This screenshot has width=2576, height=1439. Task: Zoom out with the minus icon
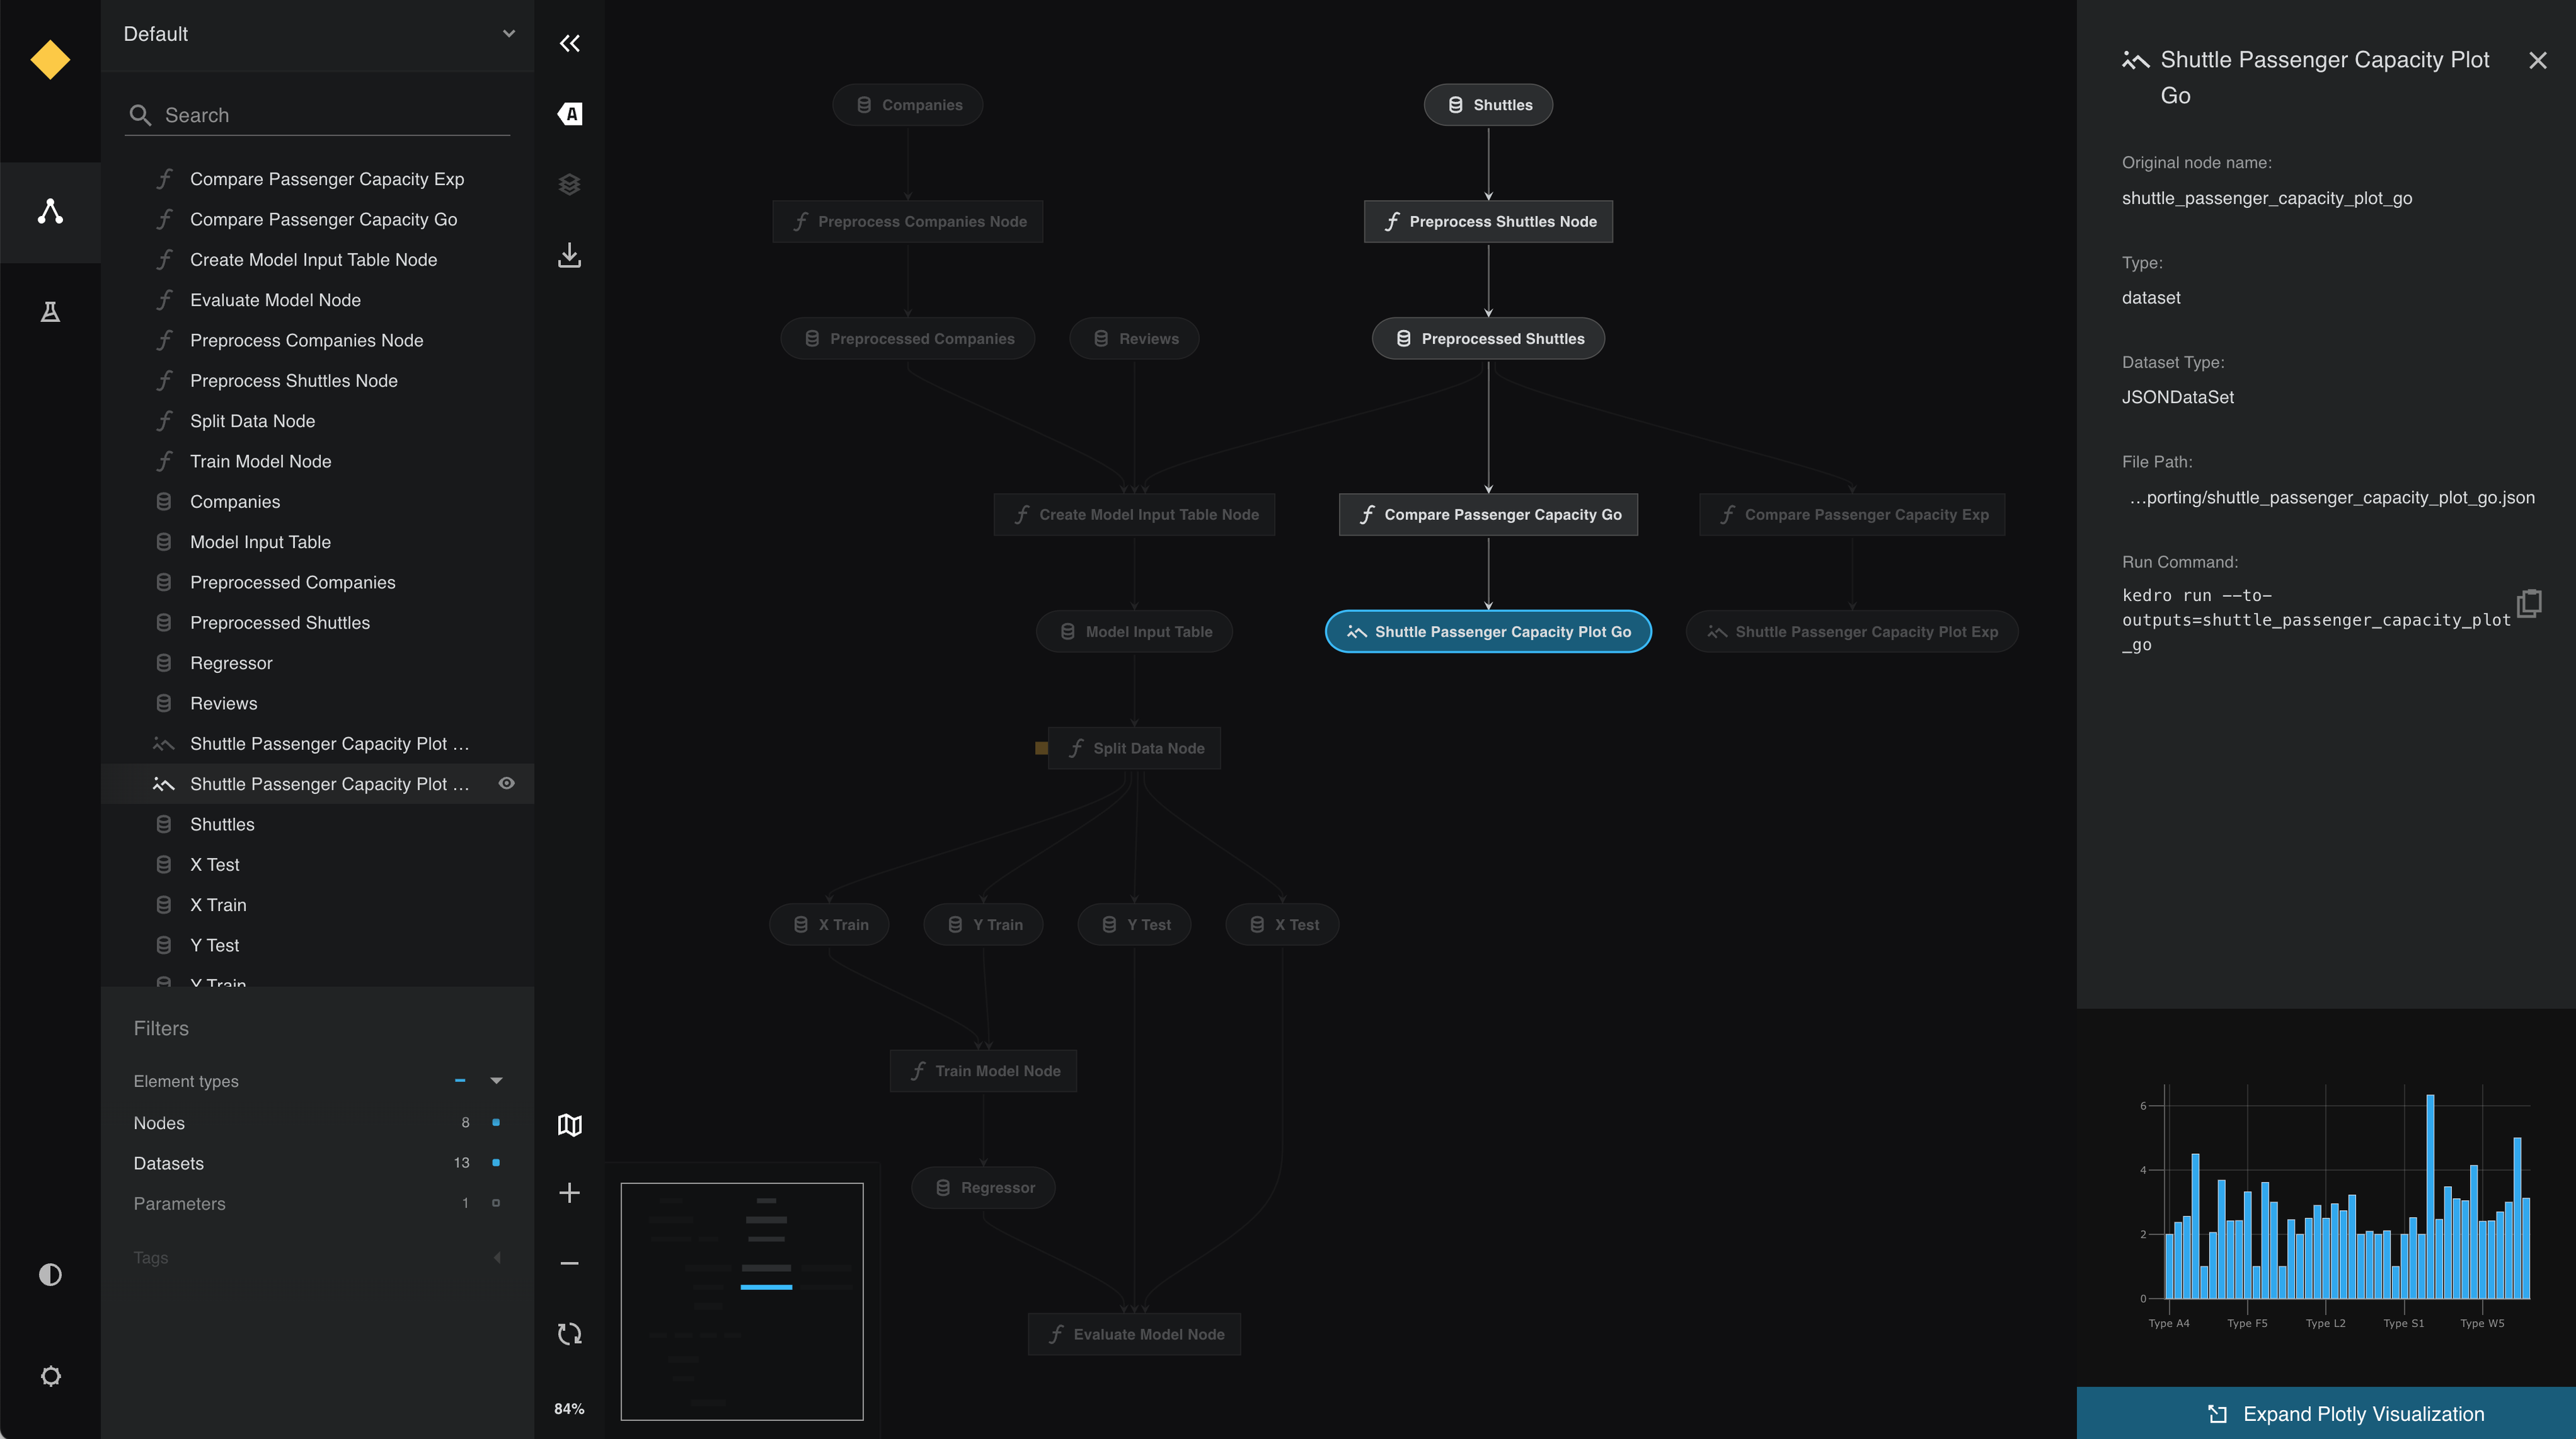tap(569, 1263)
